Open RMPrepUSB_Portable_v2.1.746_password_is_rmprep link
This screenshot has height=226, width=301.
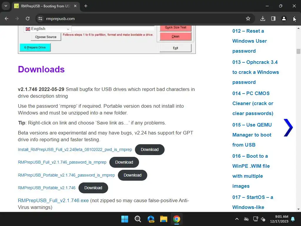click(66, 175)
